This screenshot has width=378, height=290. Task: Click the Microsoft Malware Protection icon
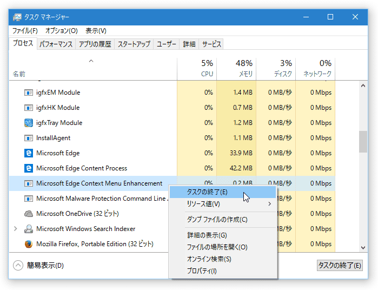click(x=29, y=199)
